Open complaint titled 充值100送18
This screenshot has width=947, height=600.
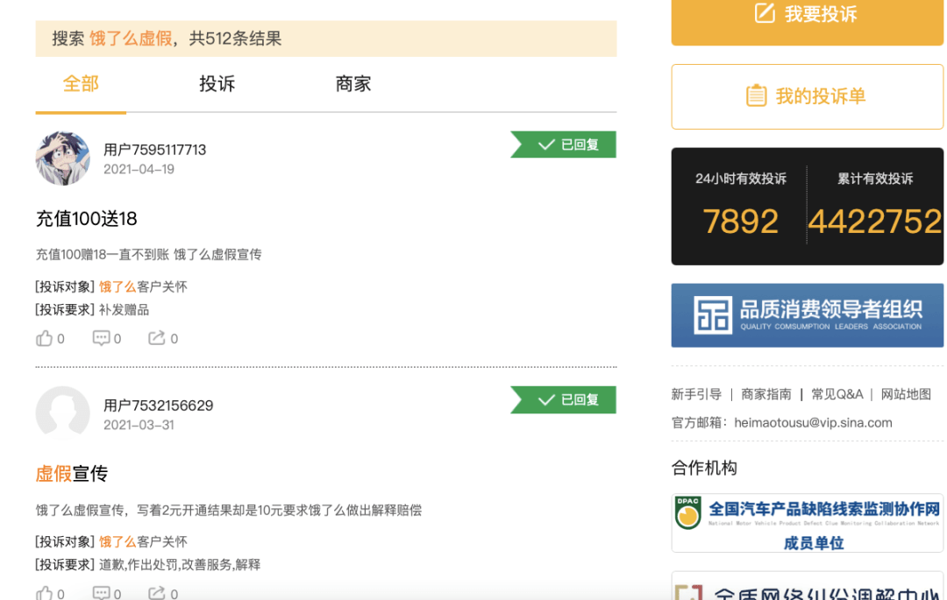point(86,218)
